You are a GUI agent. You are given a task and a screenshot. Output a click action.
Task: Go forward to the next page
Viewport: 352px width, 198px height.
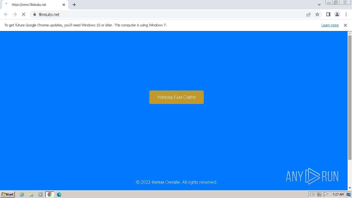[x=15, y=14]
